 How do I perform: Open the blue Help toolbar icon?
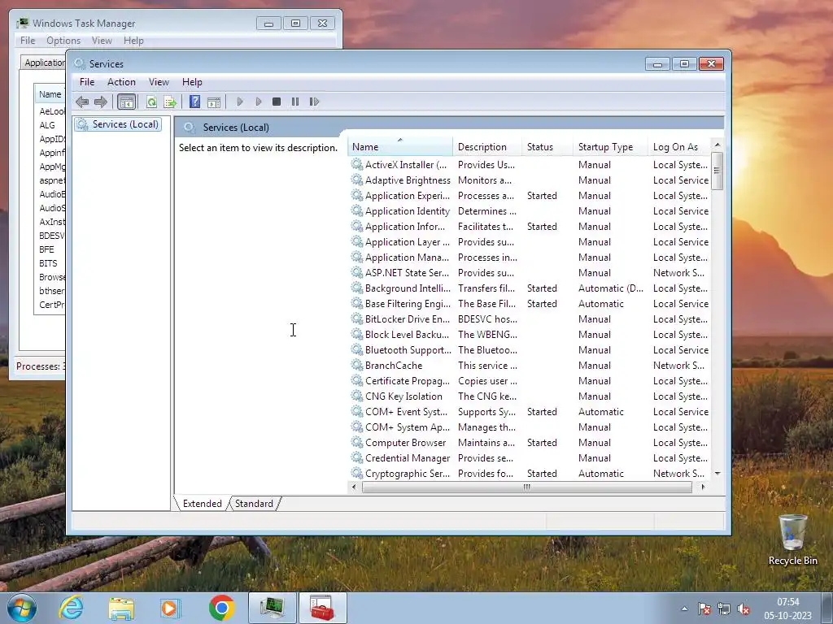point(195,102)
